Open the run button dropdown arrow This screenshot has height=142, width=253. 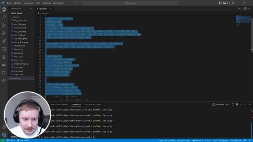click(242, 9)
